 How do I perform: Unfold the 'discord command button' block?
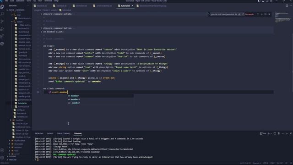[x=42, y=28]
